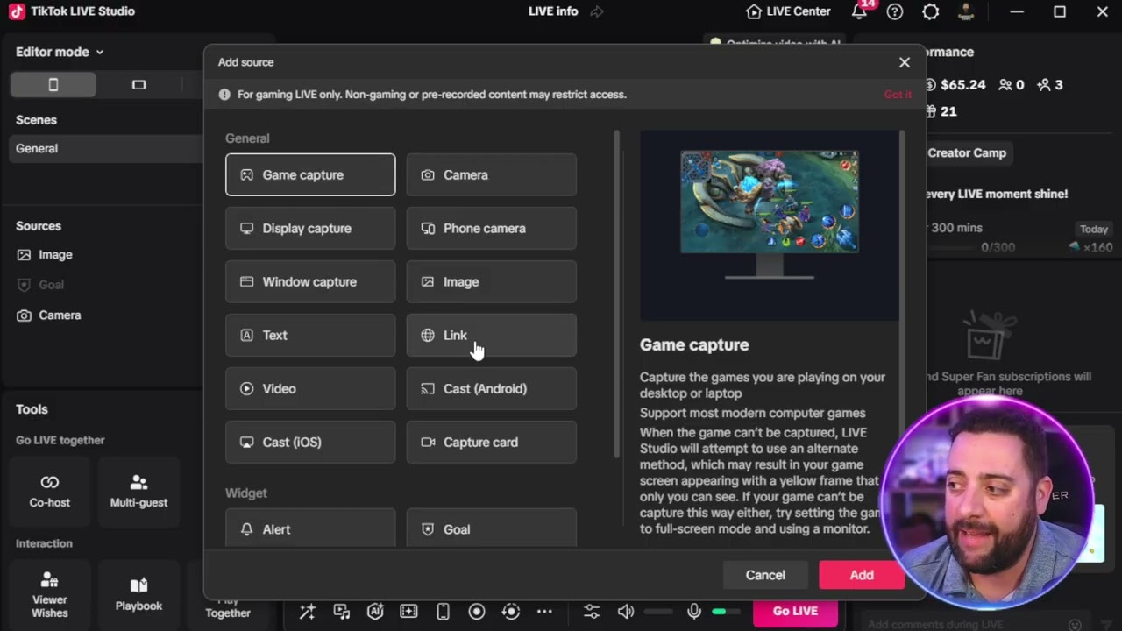
Task: Click the video music icon in toolbar
Action: pos(342,612)
